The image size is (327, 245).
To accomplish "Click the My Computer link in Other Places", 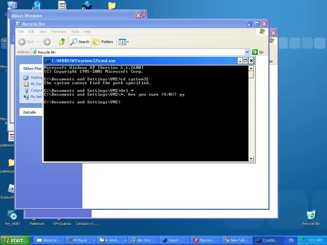I will pos(33,90).
